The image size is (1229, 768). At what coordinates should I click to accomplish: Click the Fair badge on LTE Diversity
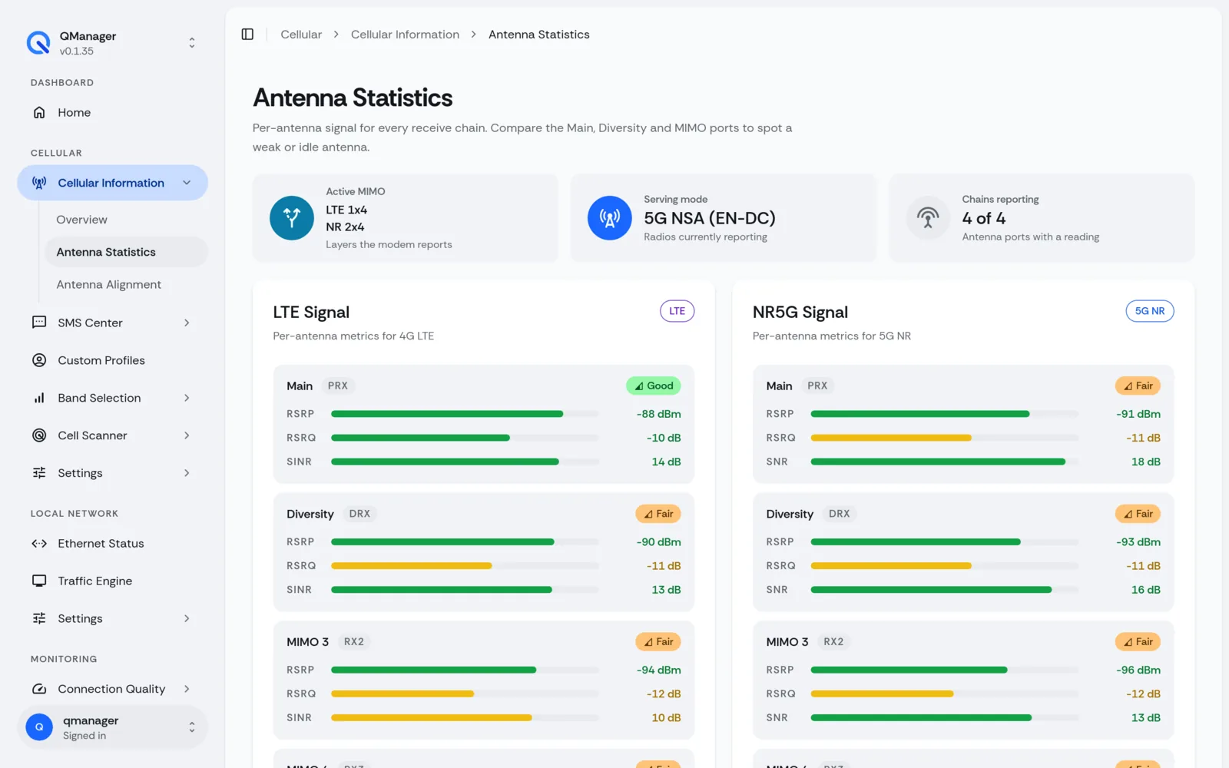click(x=658, y=514)
